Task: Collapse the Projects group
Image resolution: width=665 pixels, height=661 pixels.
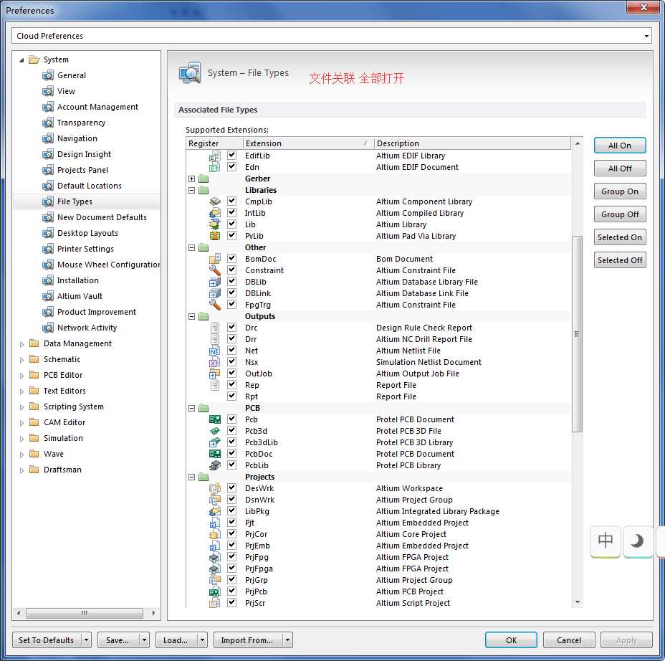Action: pos(192,477)
